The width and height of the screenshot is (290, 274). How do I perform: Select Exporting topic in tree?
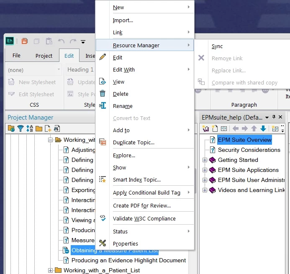click(x=83, y=190)
